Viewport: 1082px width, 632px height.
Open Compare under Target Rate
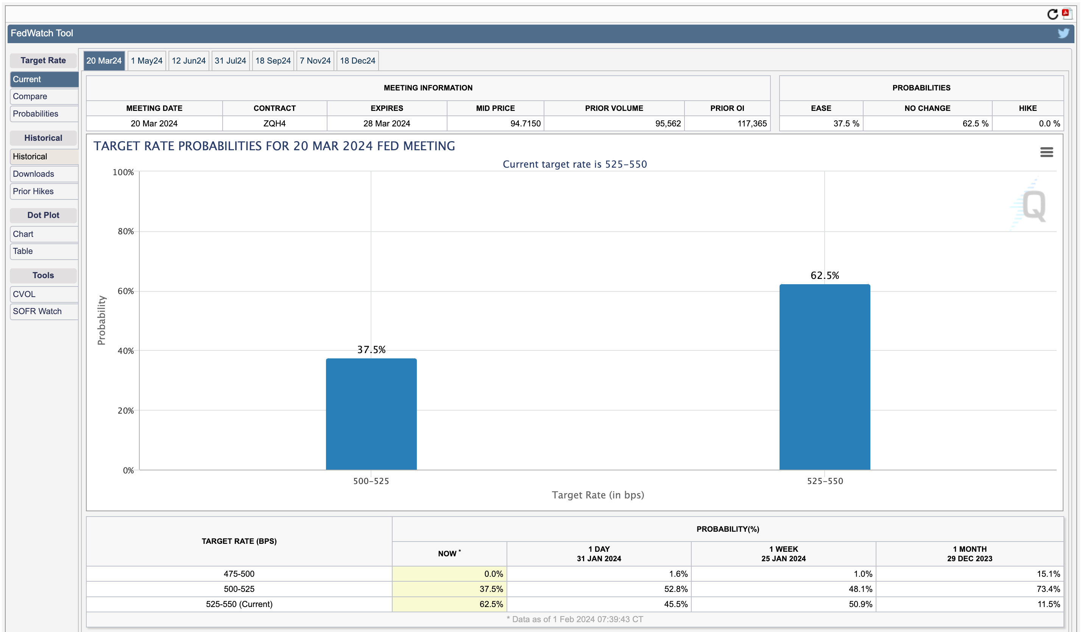[44, 96]
